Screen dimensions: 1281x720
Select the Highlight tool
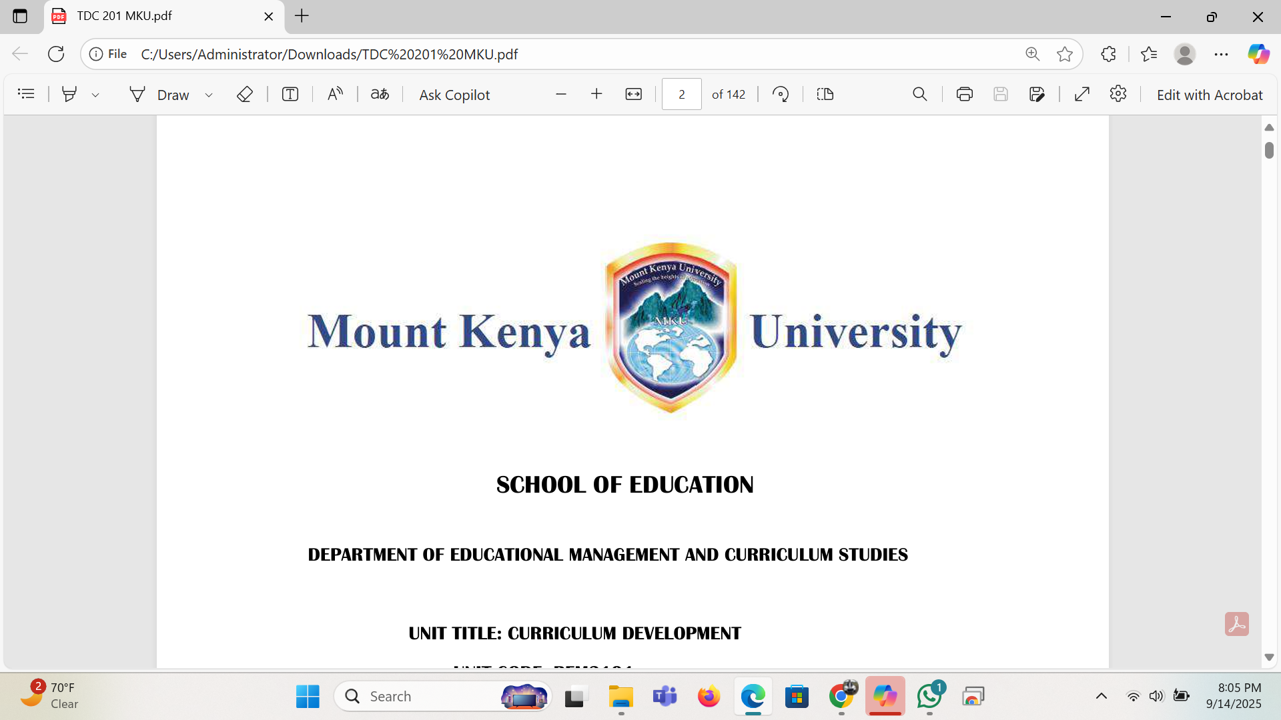point(69,94)
